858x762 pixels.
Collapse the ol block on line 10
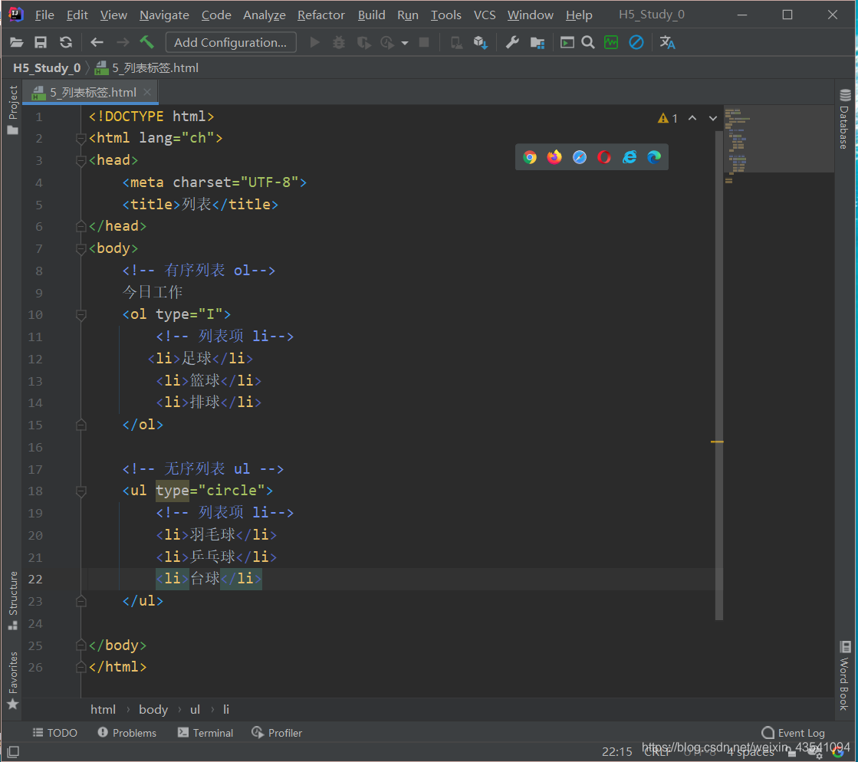(x=81, y=314)
